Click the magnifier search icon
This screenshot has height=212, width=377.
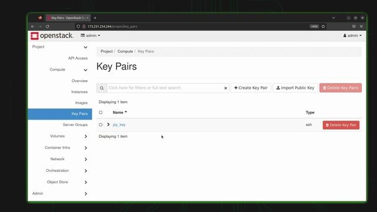tap(102, 88)
